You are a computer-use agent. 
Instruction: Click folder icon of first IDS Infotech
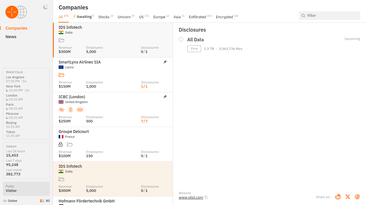[61, 40]
